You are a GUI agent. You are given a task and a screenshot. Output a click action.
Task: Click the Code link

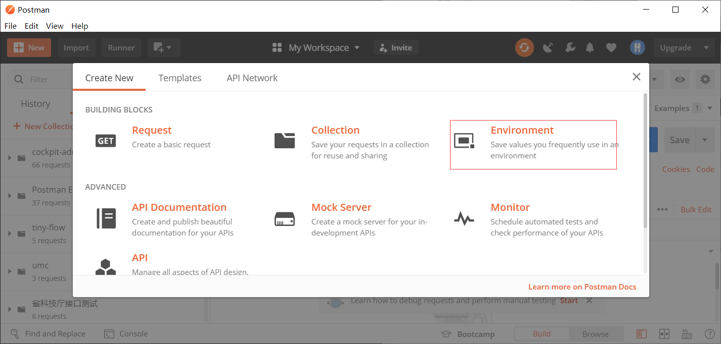[705, 169]
